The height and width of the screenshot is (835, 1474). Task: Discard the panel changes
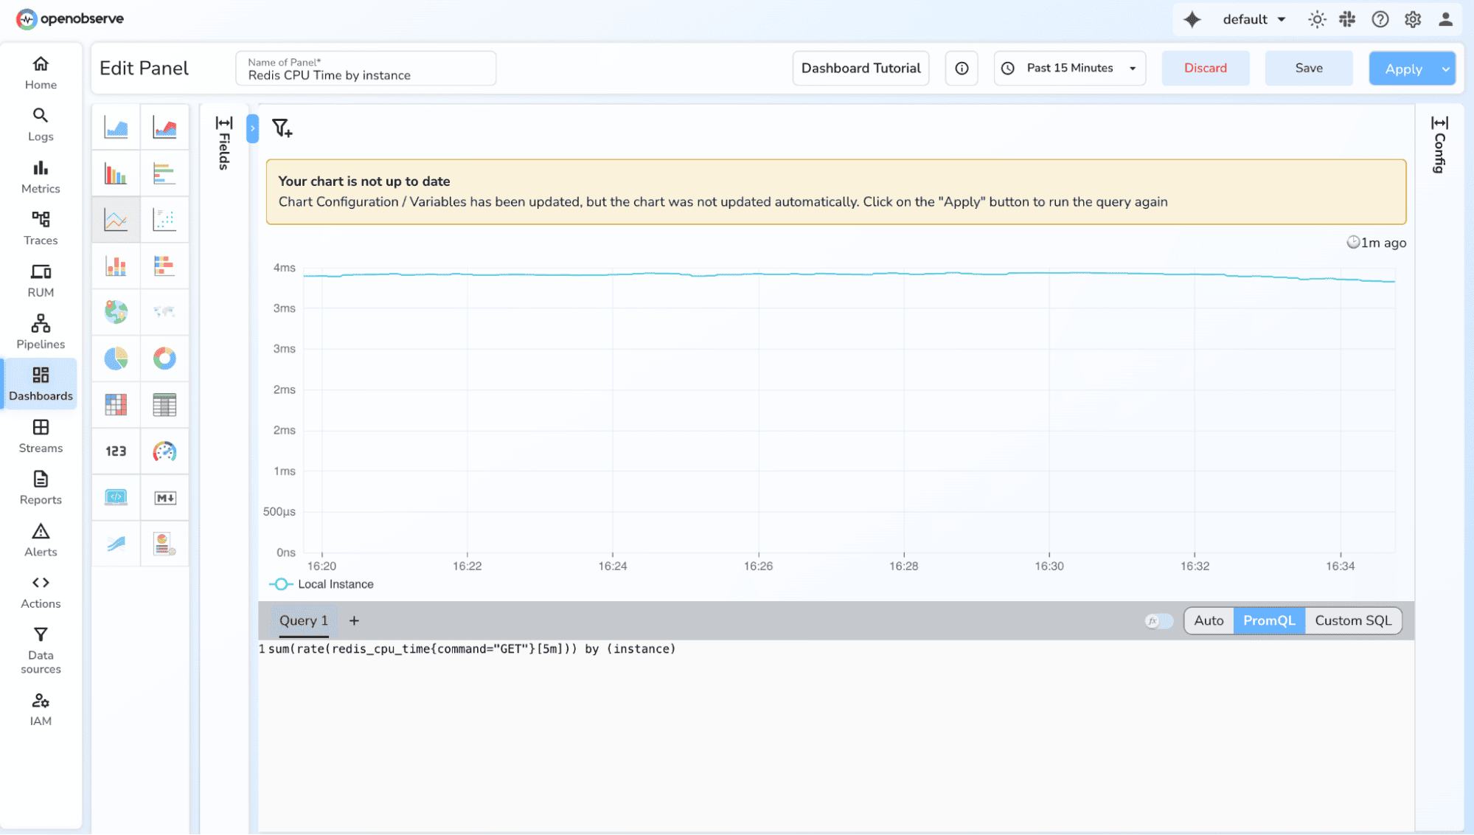tap(1205, 68)
